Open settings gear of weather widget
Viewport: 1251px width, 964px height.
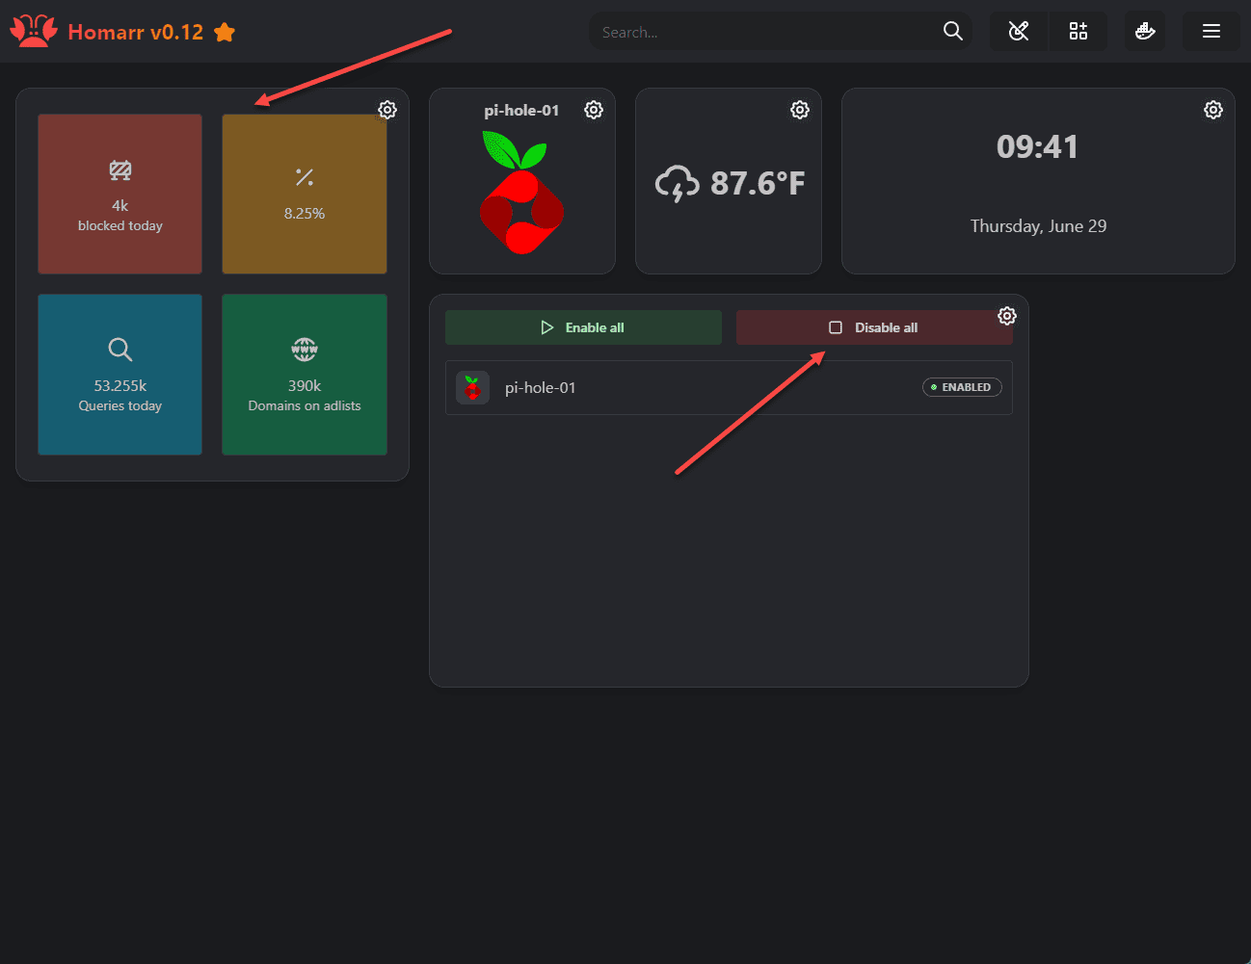[x=800, y=110]
